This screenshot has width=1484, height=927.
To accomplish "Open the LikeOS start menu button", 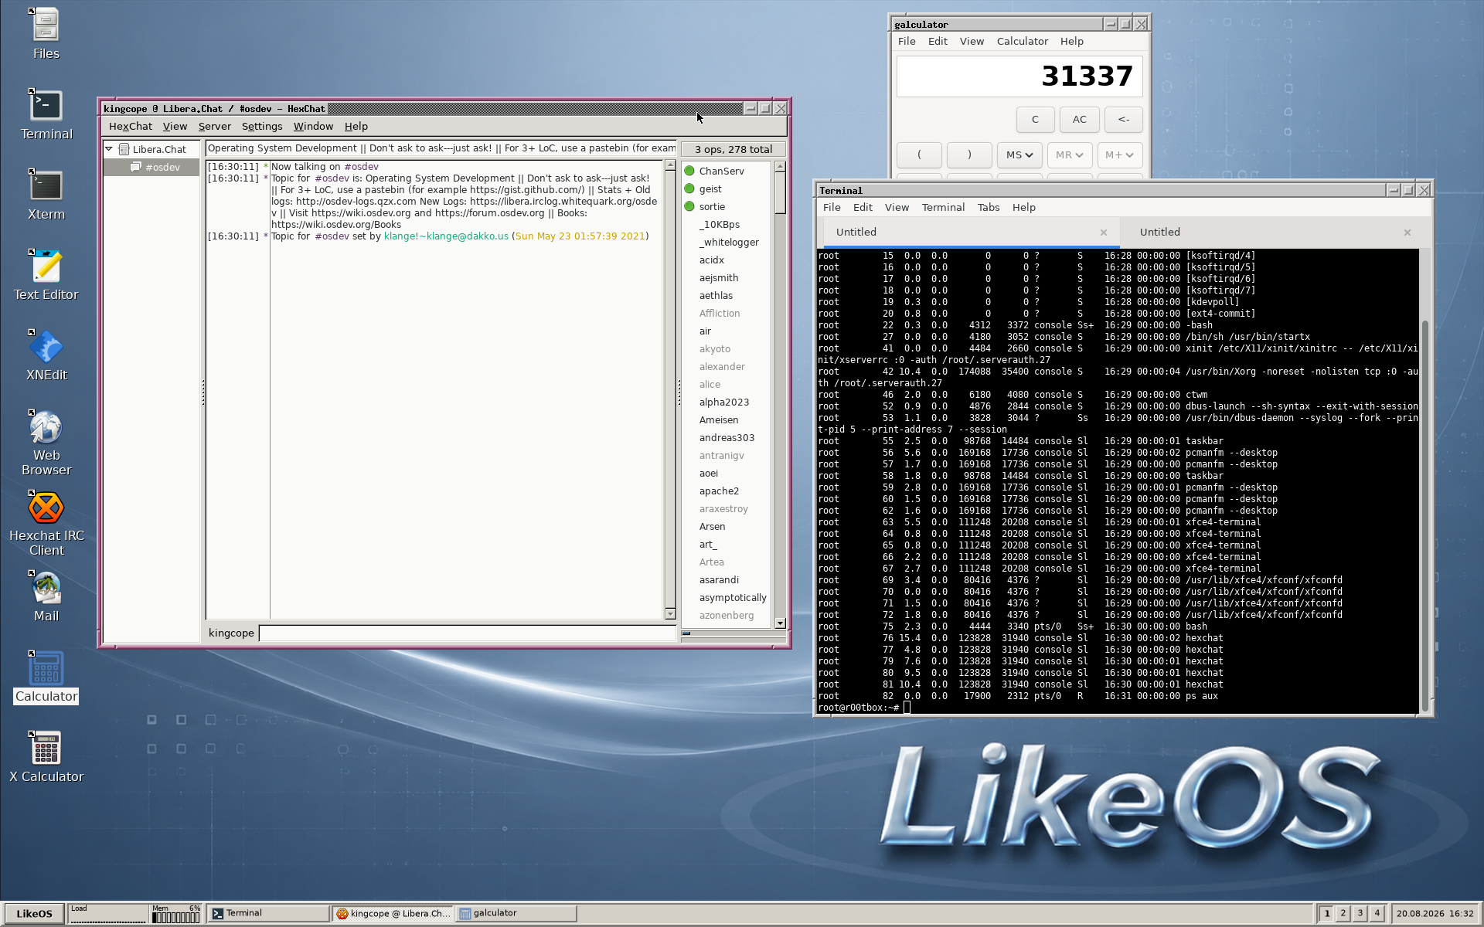I will [34, 914].
